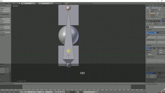This screenshot has width=165, height=93.
Task: Open the scene browse icon
Action: pyautogui.click(x=37, y=3)
